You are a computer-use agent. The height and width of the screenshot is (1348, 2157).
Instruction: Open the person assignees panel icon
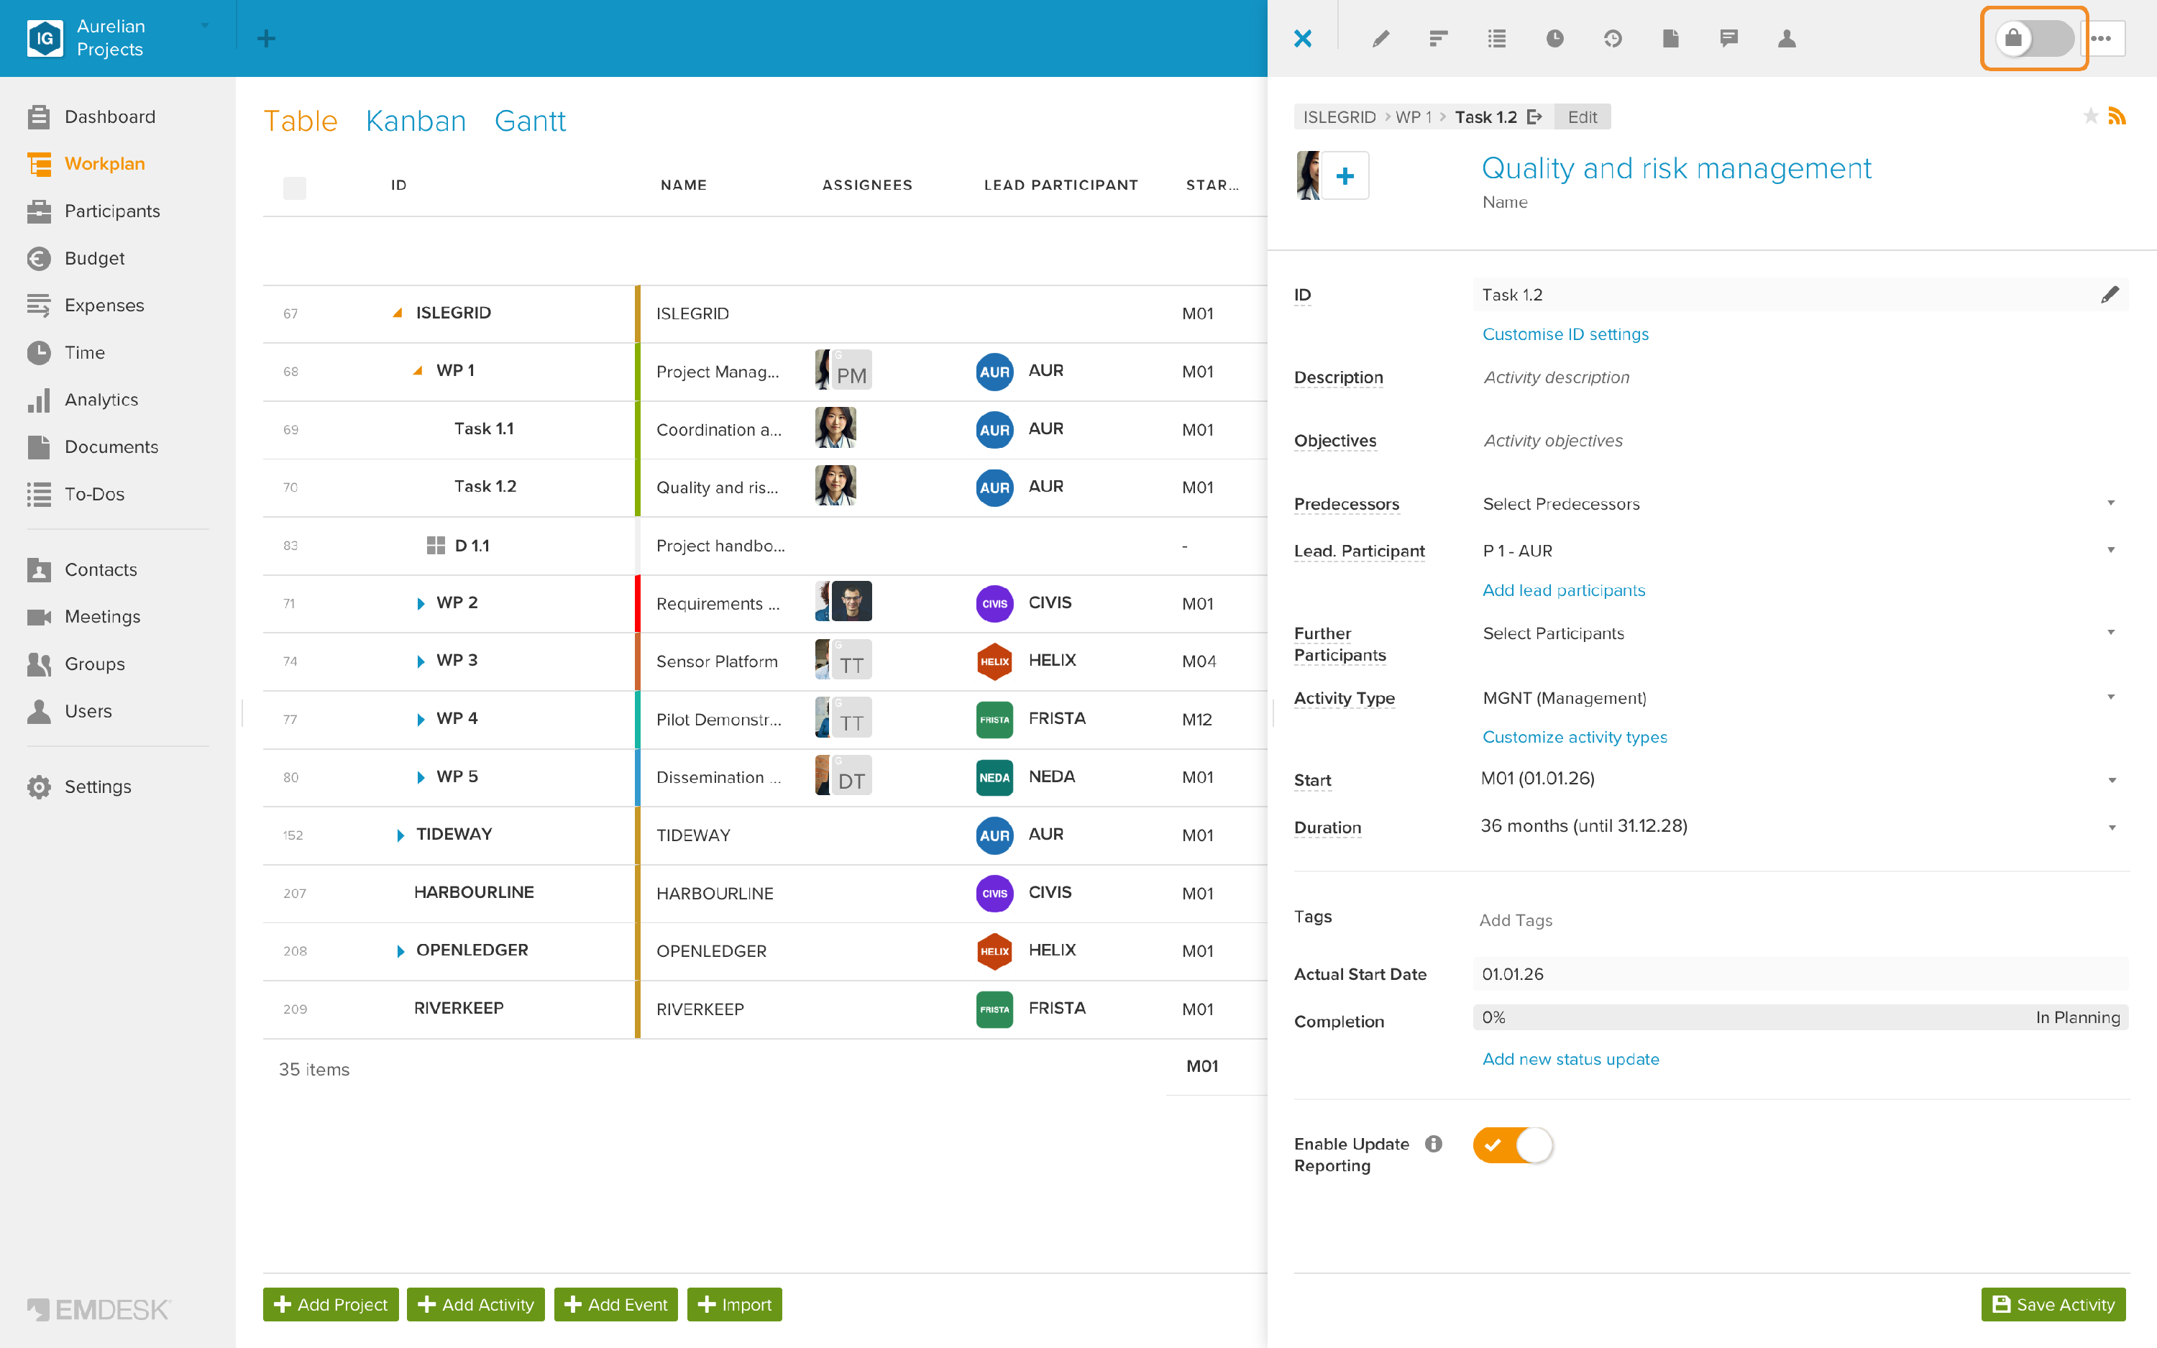[x=1786, y=38]
